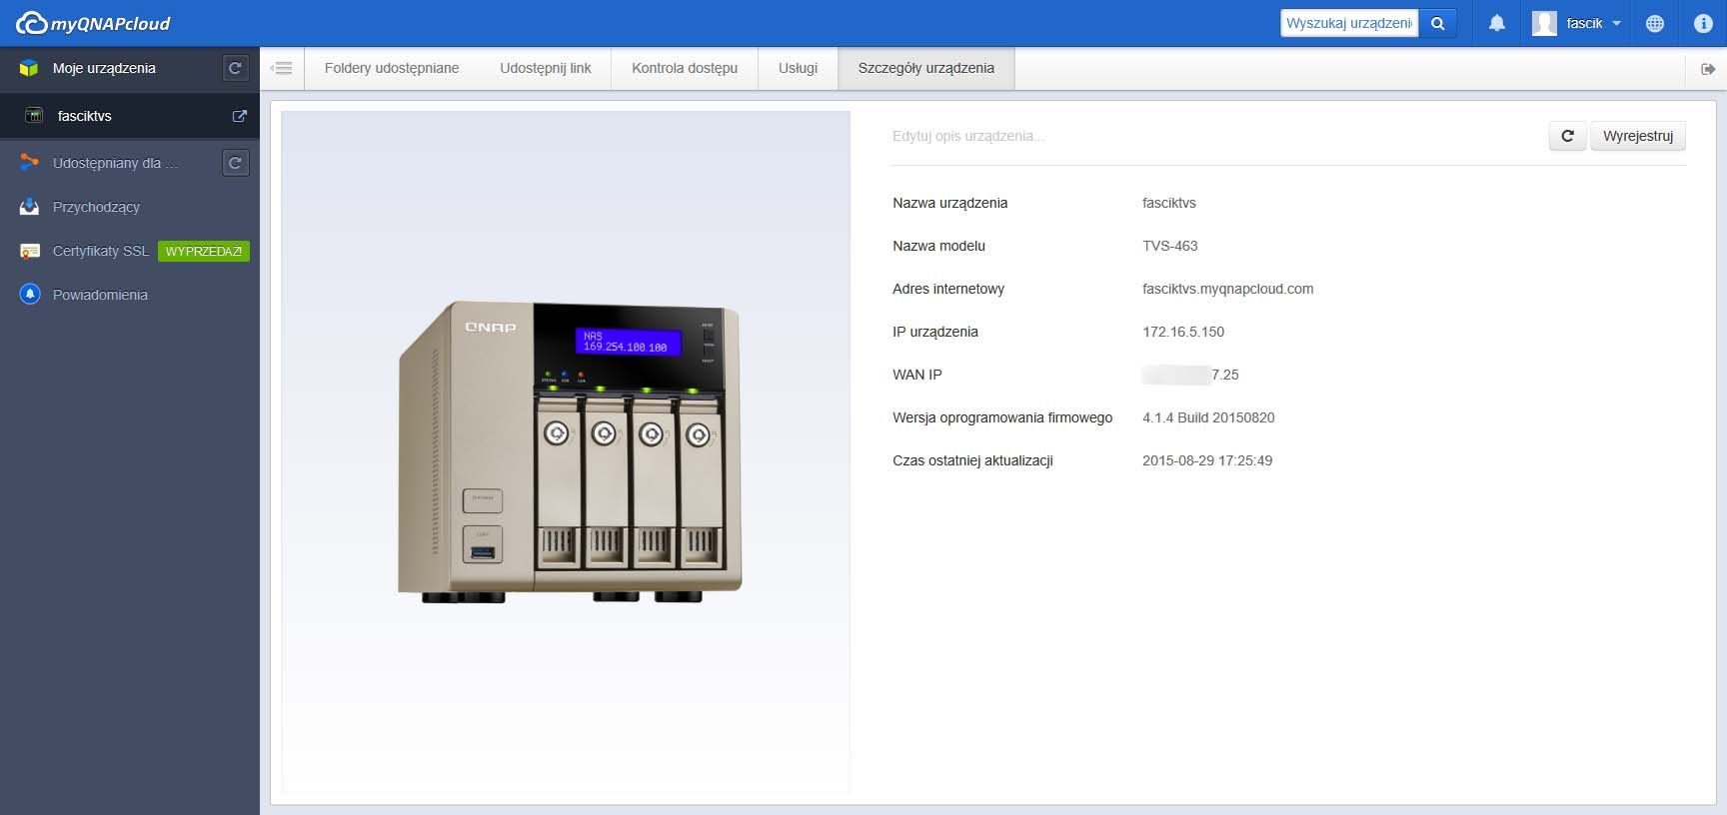1727x815 pixels.
Task: Click the Przychodzący inbox icon
Action: coord(29,207)
